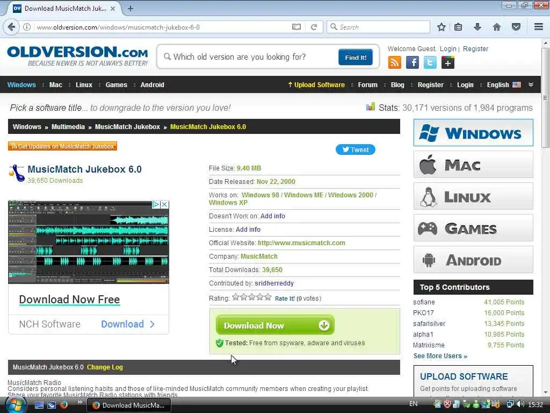
Task: Click the MusicMatch Jukebox program icon
Action: click(17, 174)
